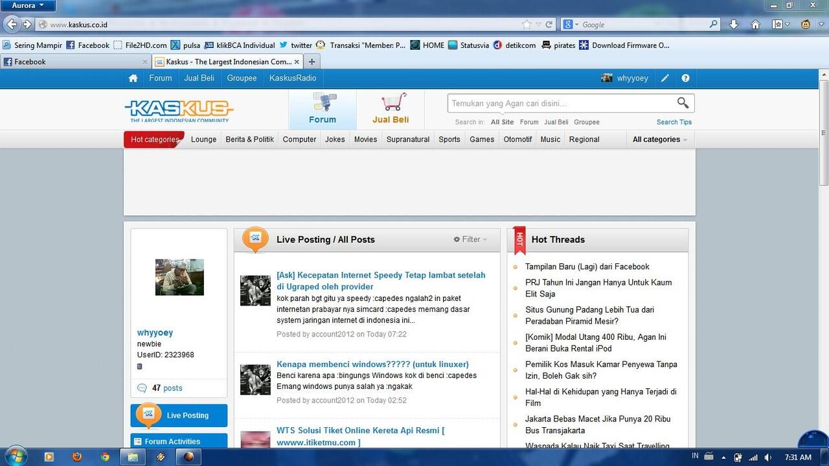829x466 pixels.
Task: Open hot thread Tampilan Baru (Lagi) dari Facebook
Action: click(587, 267)
